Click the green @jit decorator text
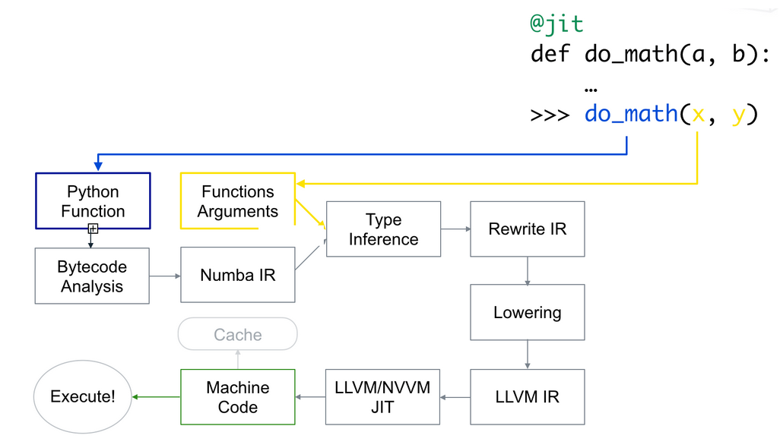Viewport: 780px width, 448px height. [x=556, y=24]
